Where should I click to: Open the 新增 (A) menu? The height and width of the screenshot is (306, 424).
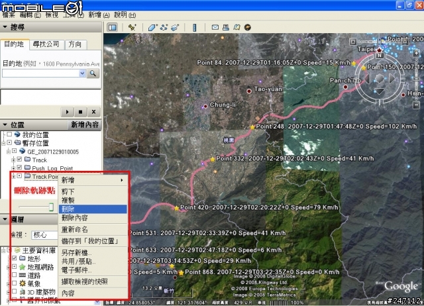99,15
